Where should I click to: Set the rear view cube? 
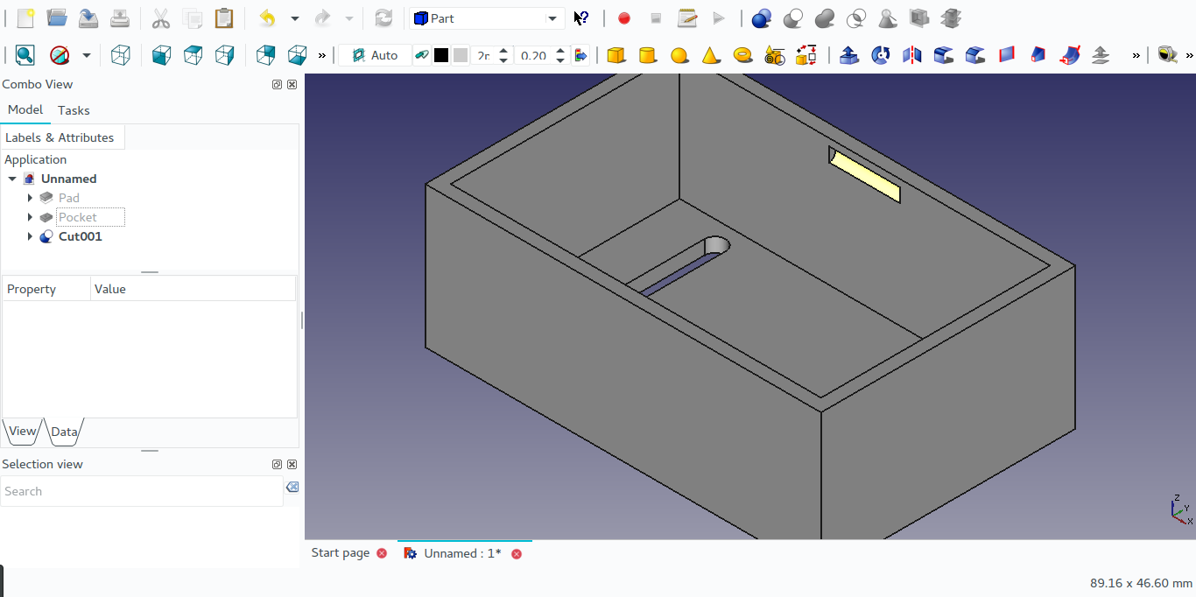click(x=265, y=55)
